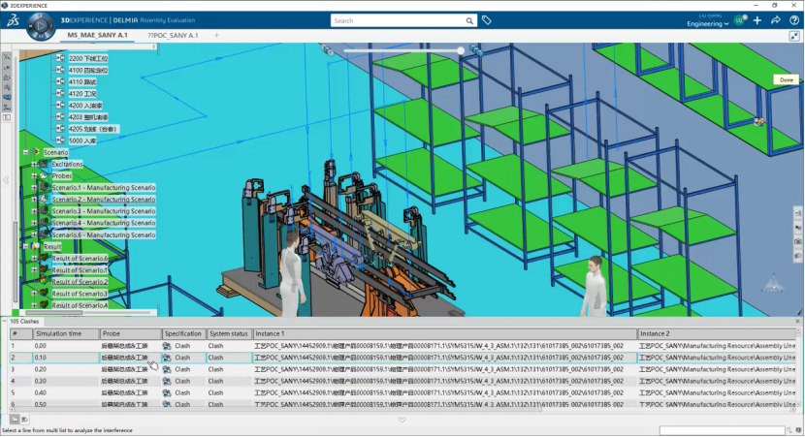Click the slider handle above the 3D view
805x437 pixels.
(461, 50)
